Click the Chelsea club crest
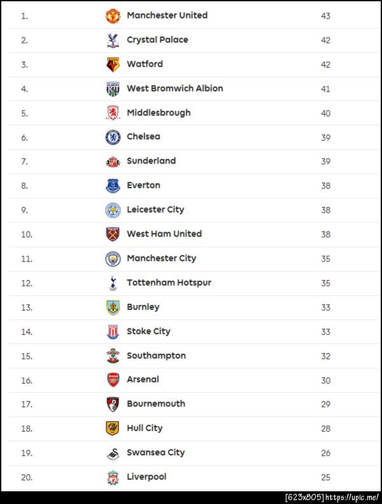 tap(113, 137)
